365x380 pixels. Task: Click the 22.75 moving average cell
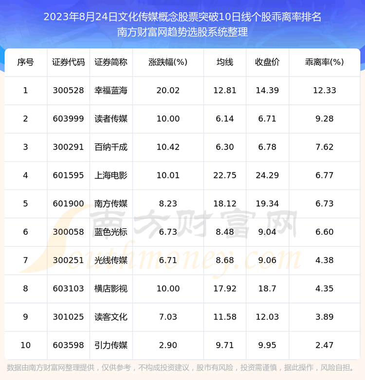point(225,175)
